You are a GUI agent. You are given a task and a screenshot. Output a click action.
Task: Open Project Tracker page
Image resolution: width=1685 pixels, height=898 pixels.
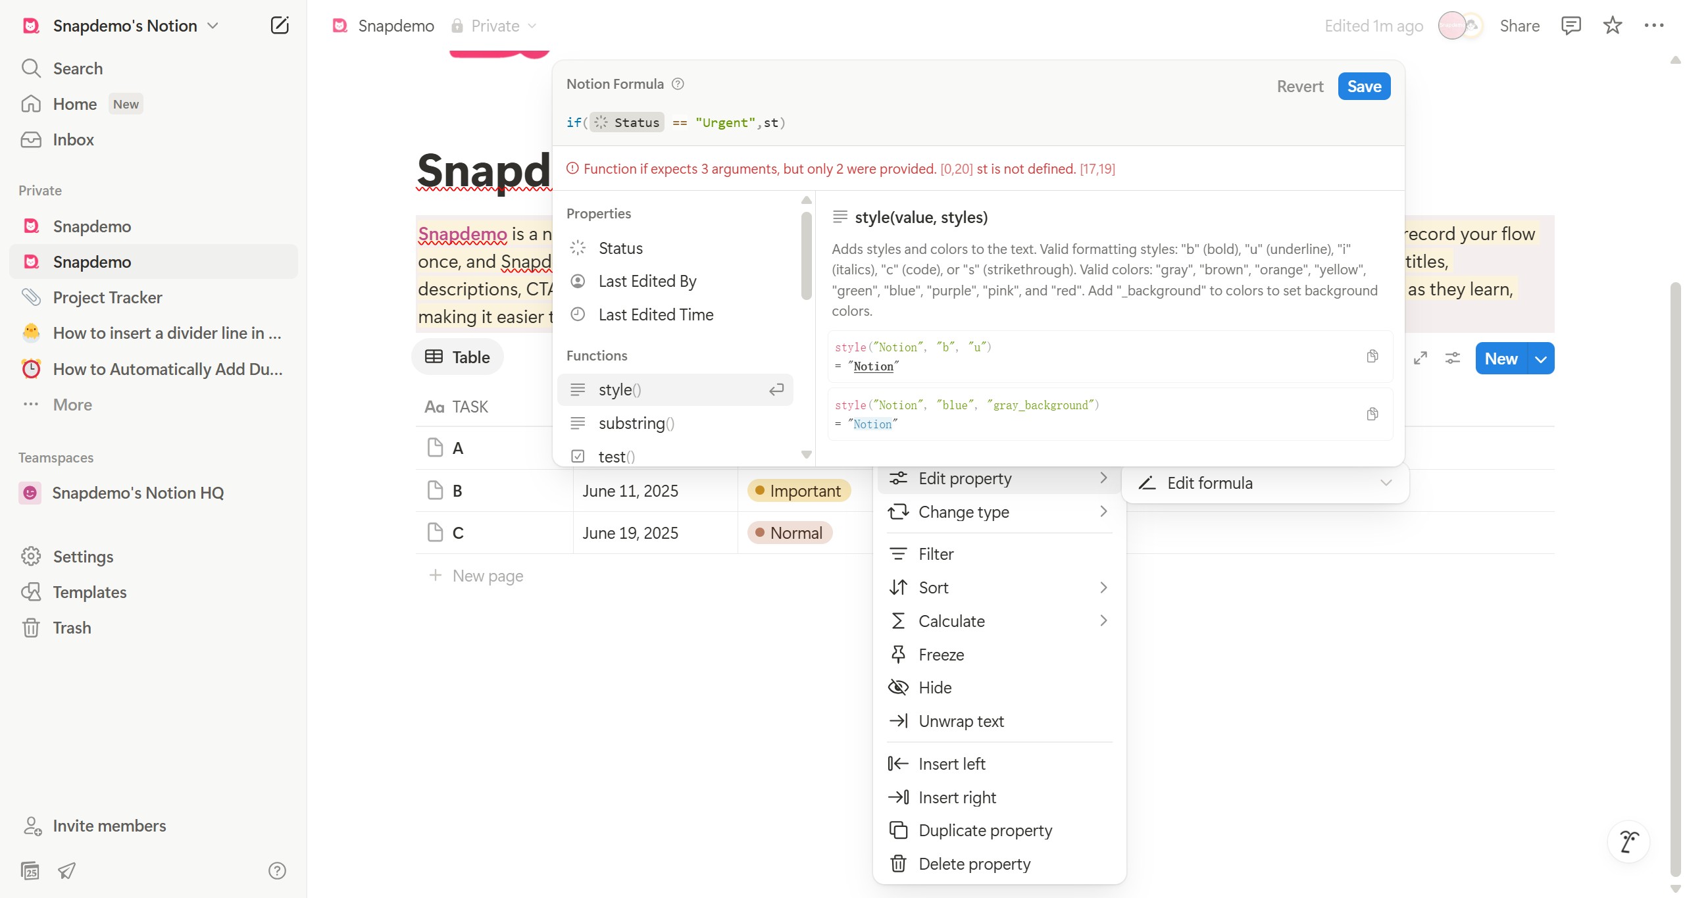[x=153, y=297]
